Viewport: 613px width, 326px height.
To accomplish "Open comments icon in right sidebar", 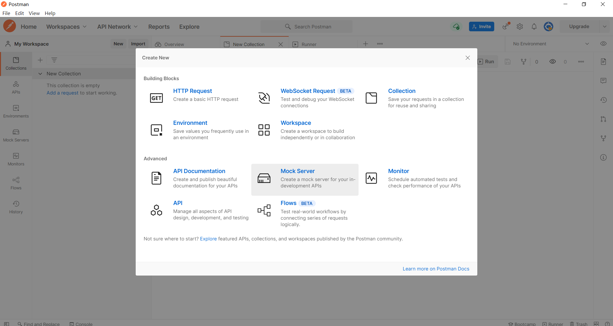I will pos(603,81).
